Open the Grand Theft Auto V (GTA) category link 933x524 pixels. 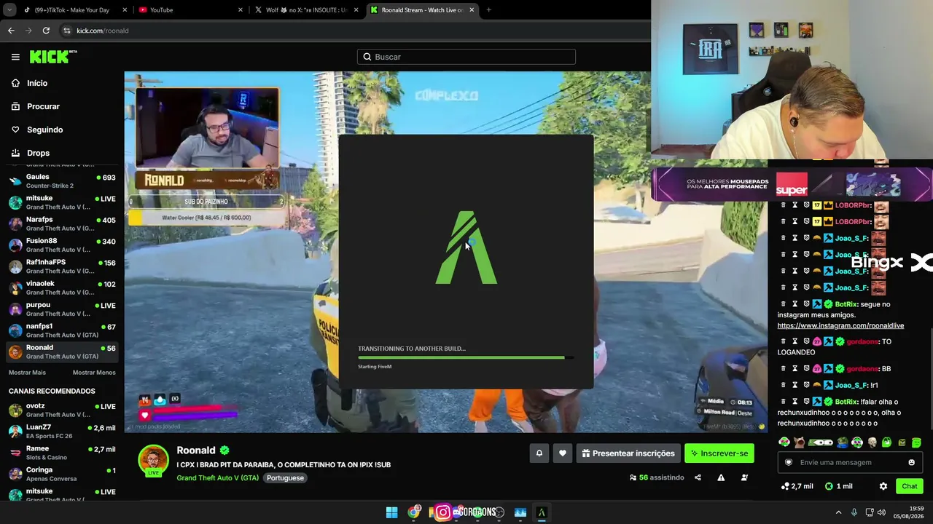coord(217,478)
